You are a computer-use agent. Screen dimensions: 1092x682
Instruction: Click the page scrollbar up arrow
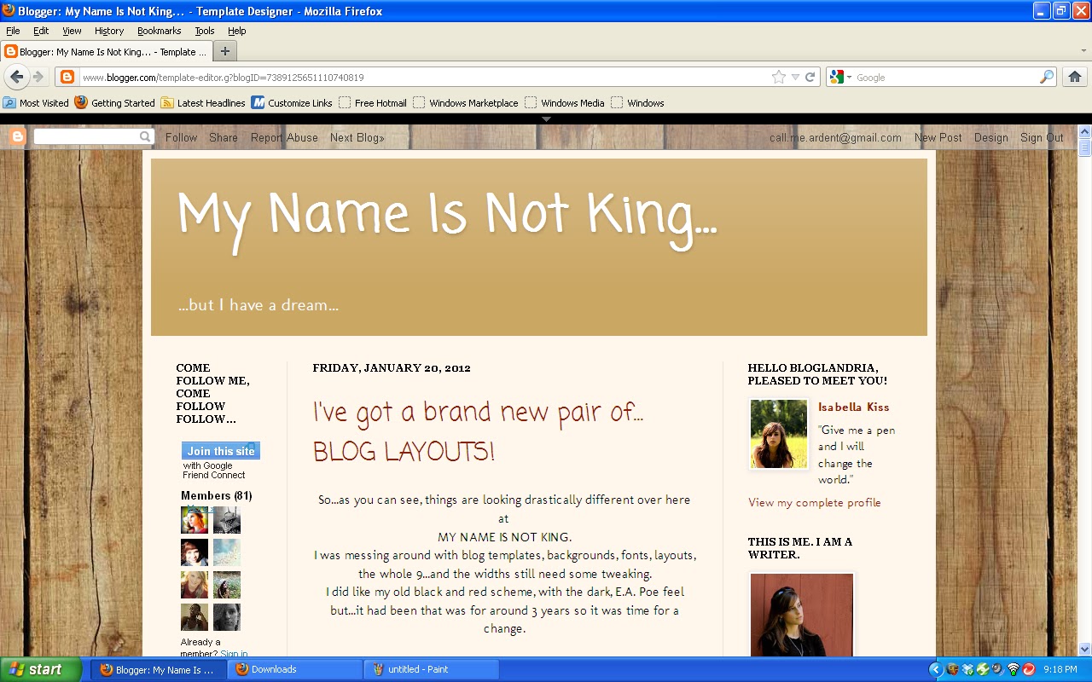[1085, 132]
